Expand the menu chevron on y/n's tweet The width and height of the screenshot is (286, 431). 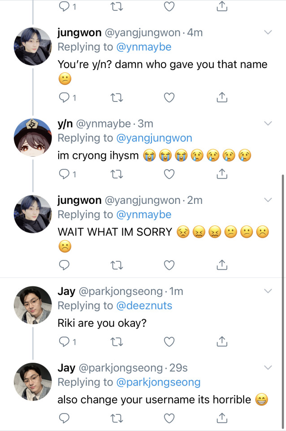(x=268, y=123)
